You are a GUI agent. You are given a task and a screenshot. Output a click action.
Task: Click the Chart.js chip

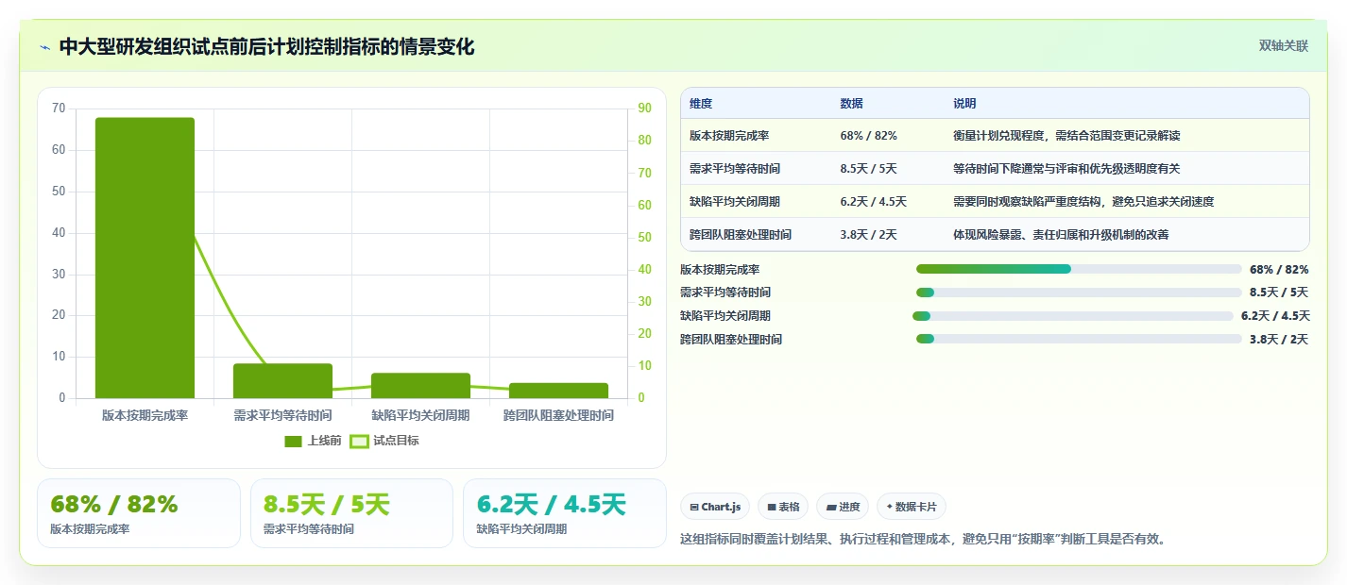point(715,507)
